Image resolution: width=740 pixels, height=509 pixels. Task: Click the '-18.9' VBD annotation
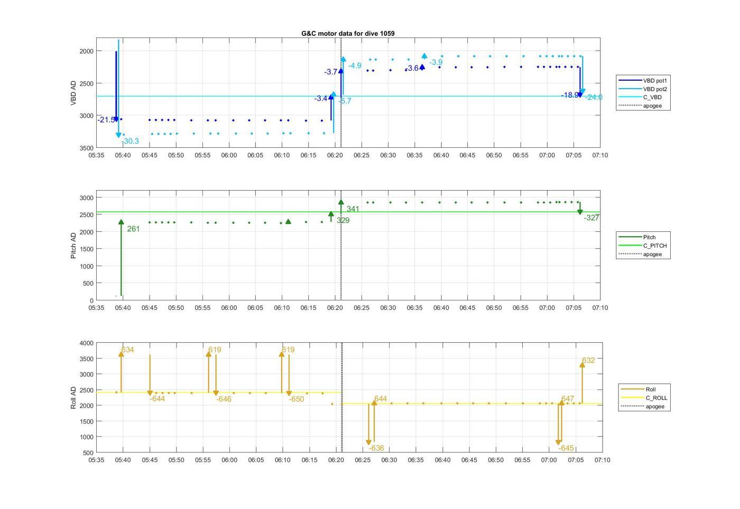click(x=570, y=95)
